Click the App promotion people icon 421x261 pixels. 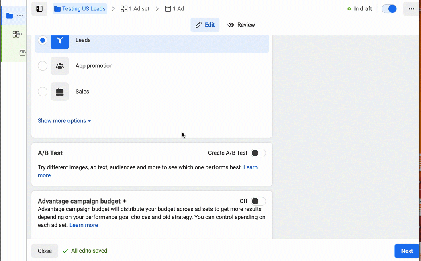click(60, 66)
